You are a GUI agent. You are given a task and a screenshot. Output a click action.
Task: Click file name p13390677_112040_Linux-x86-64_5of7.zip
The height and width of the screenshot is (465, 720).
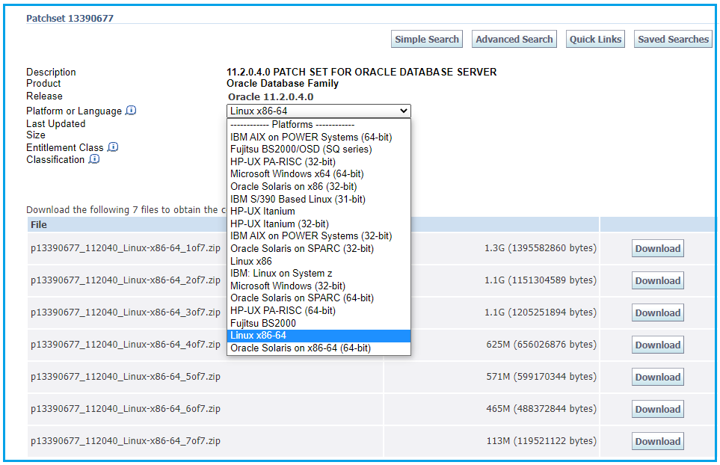(126, 377)
